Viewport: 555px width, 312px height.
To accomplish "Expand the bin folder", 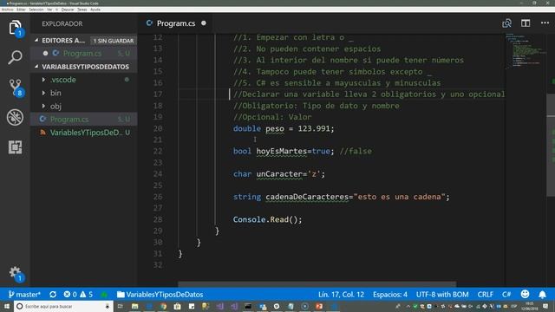I will 43,93.
